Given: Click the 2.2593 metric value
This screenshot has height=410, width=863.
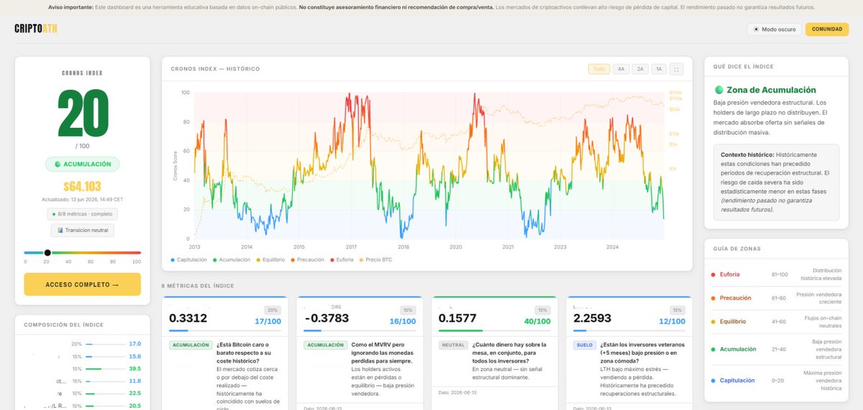Looking at the screenshot, I should coord(593,318).
